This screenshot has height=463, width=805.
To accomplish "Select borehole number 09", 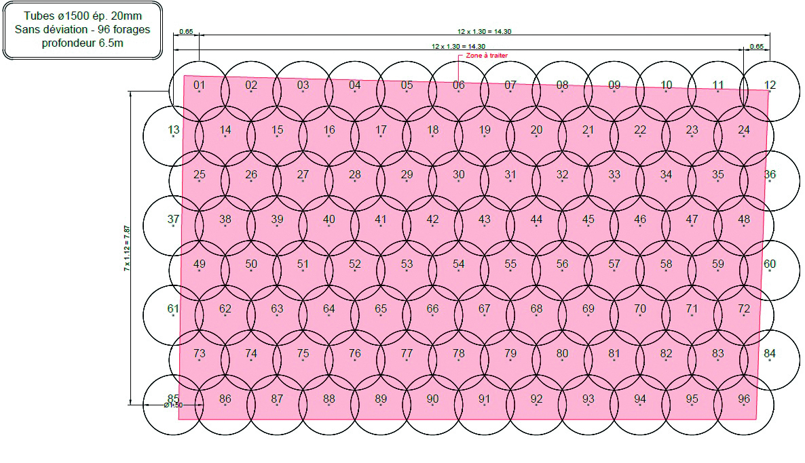I will click(614, 85).
